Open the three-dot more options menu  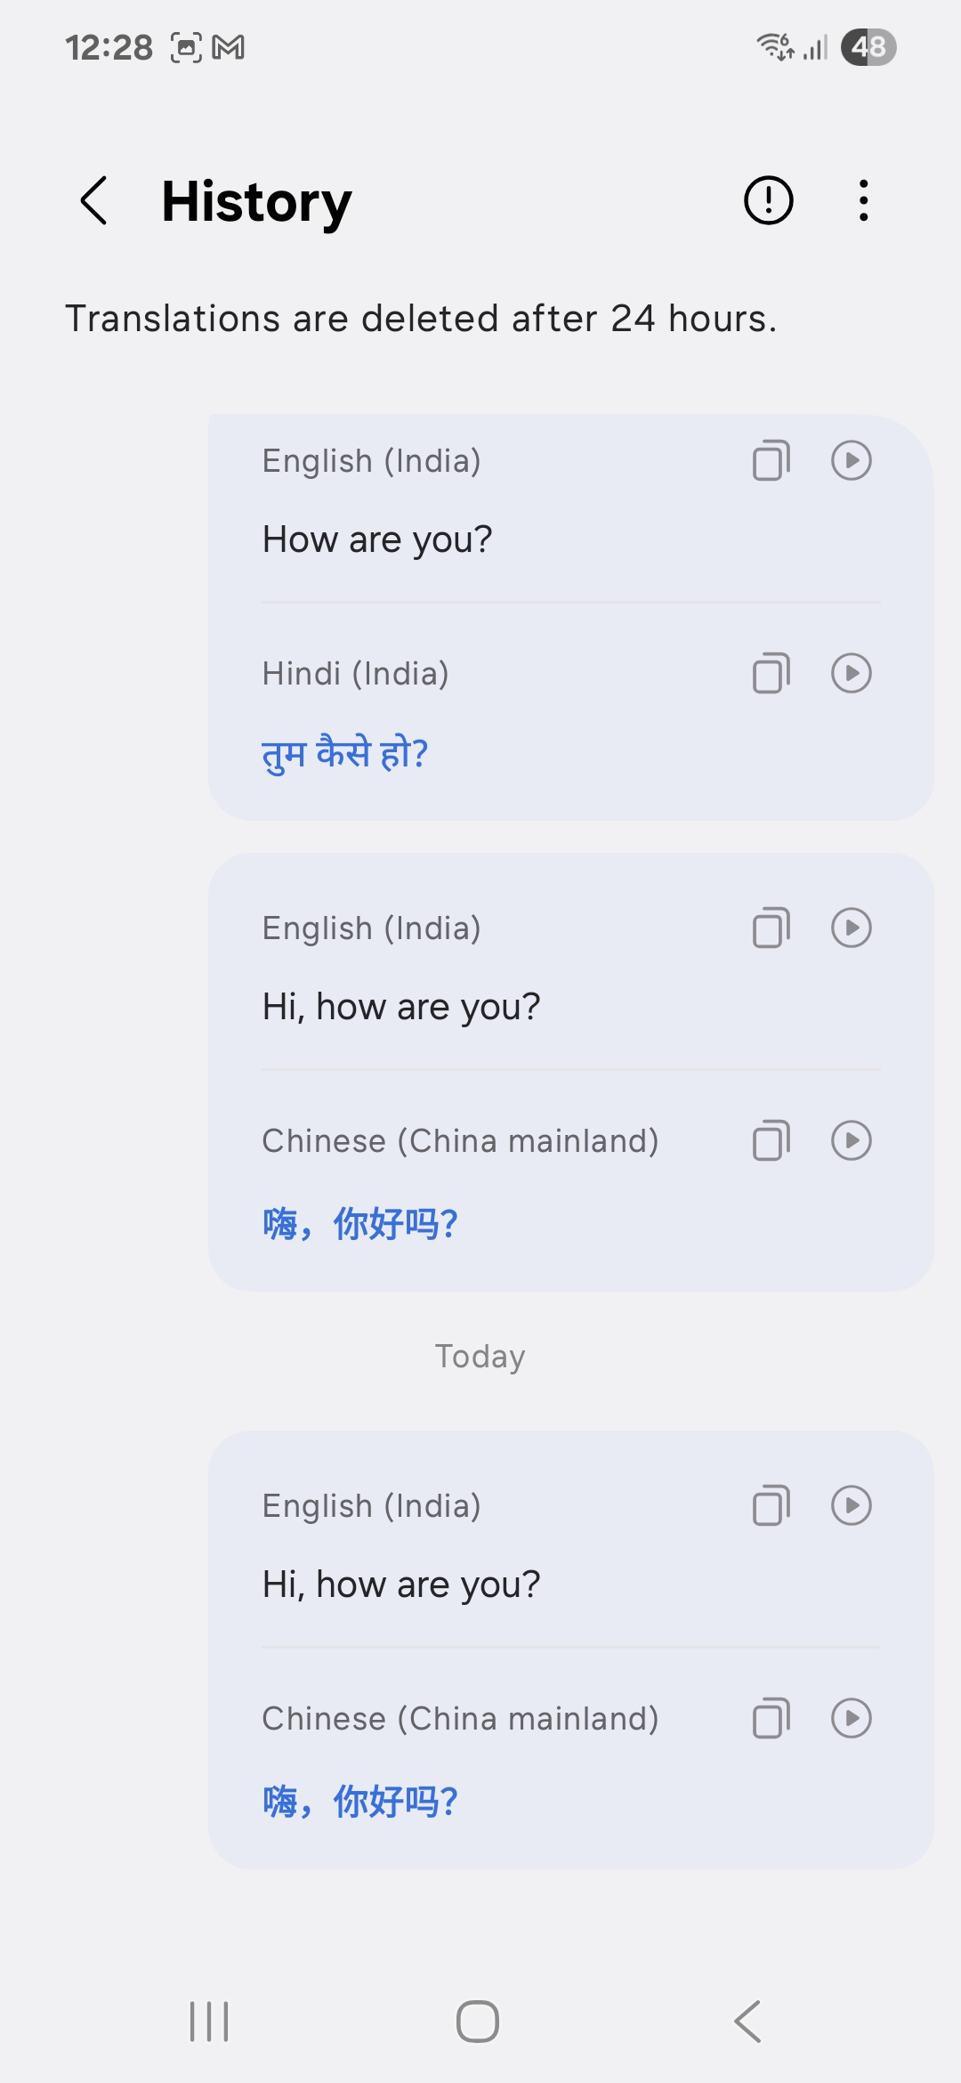pyautogui.click(x=863, y=200)
